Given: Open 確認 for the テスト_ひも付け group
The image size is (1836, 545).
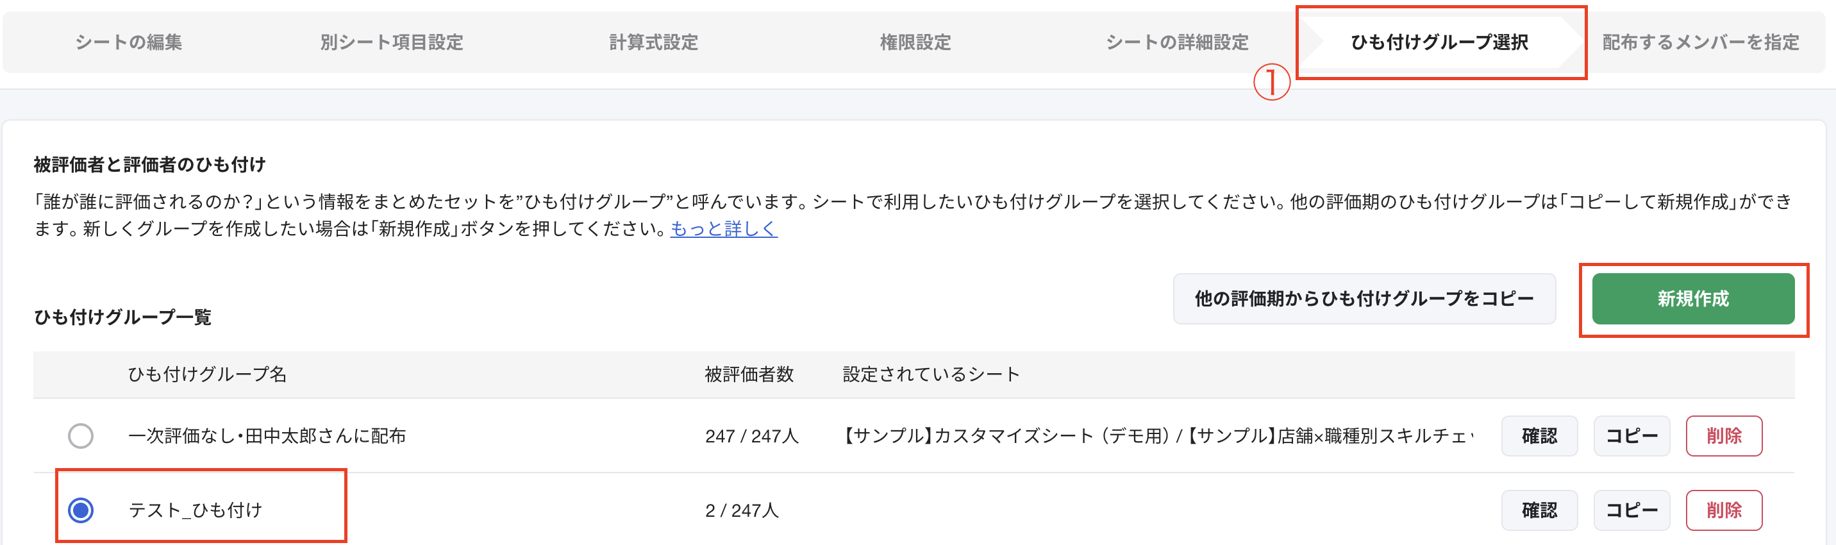Looking at the screenshot, I should pyautogui.click(x=1539, y=510).
